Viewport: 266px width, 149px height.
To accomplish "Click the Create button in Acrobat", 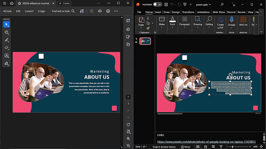I will 64,3.
